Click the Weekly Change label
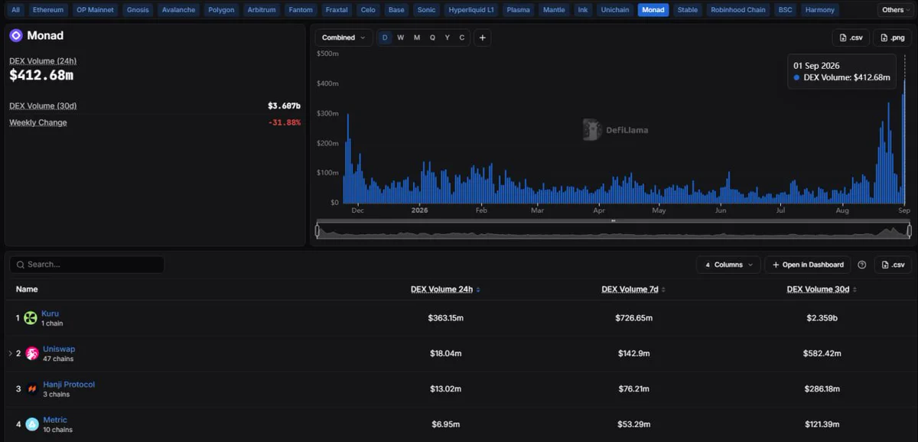 point(38,122)
